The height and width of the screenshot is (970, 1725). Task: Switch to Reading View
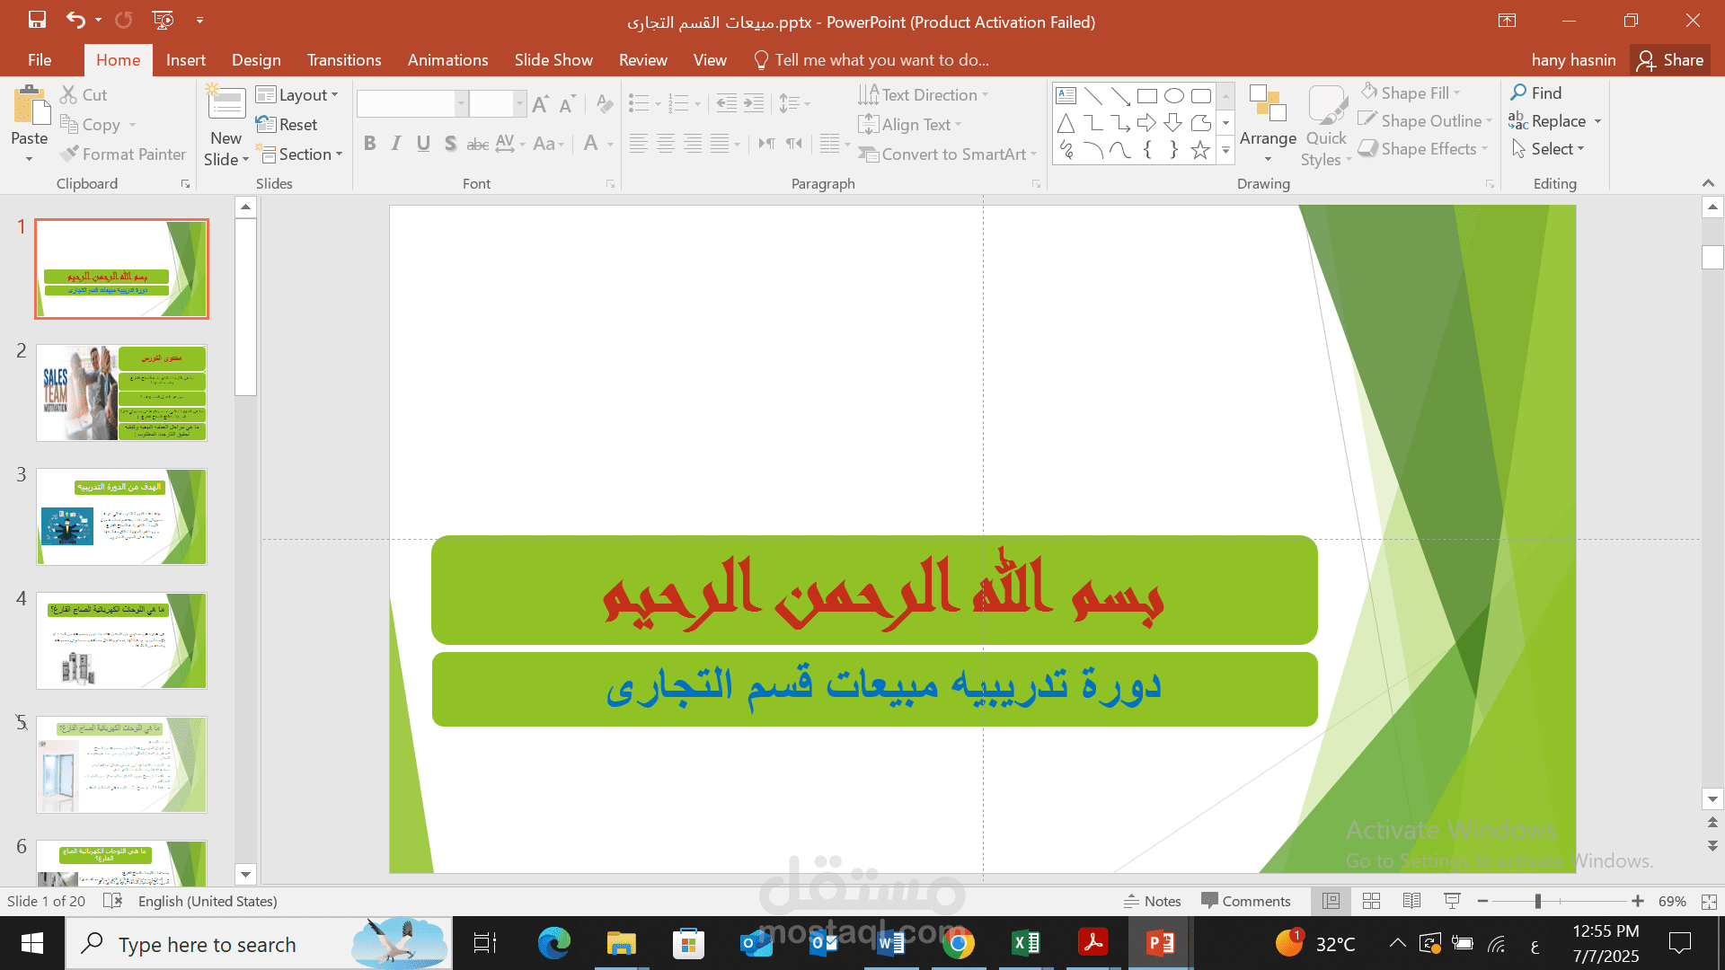coord(1411,901)
